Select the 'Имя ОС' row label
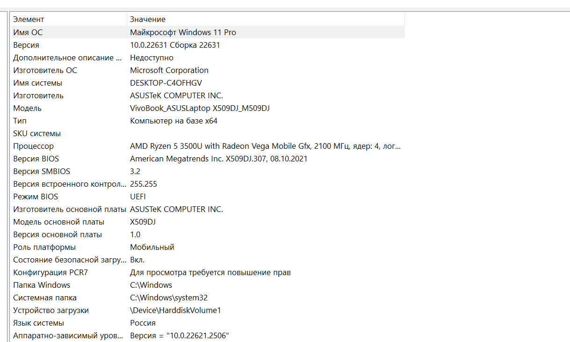 (x=28, y=32)
